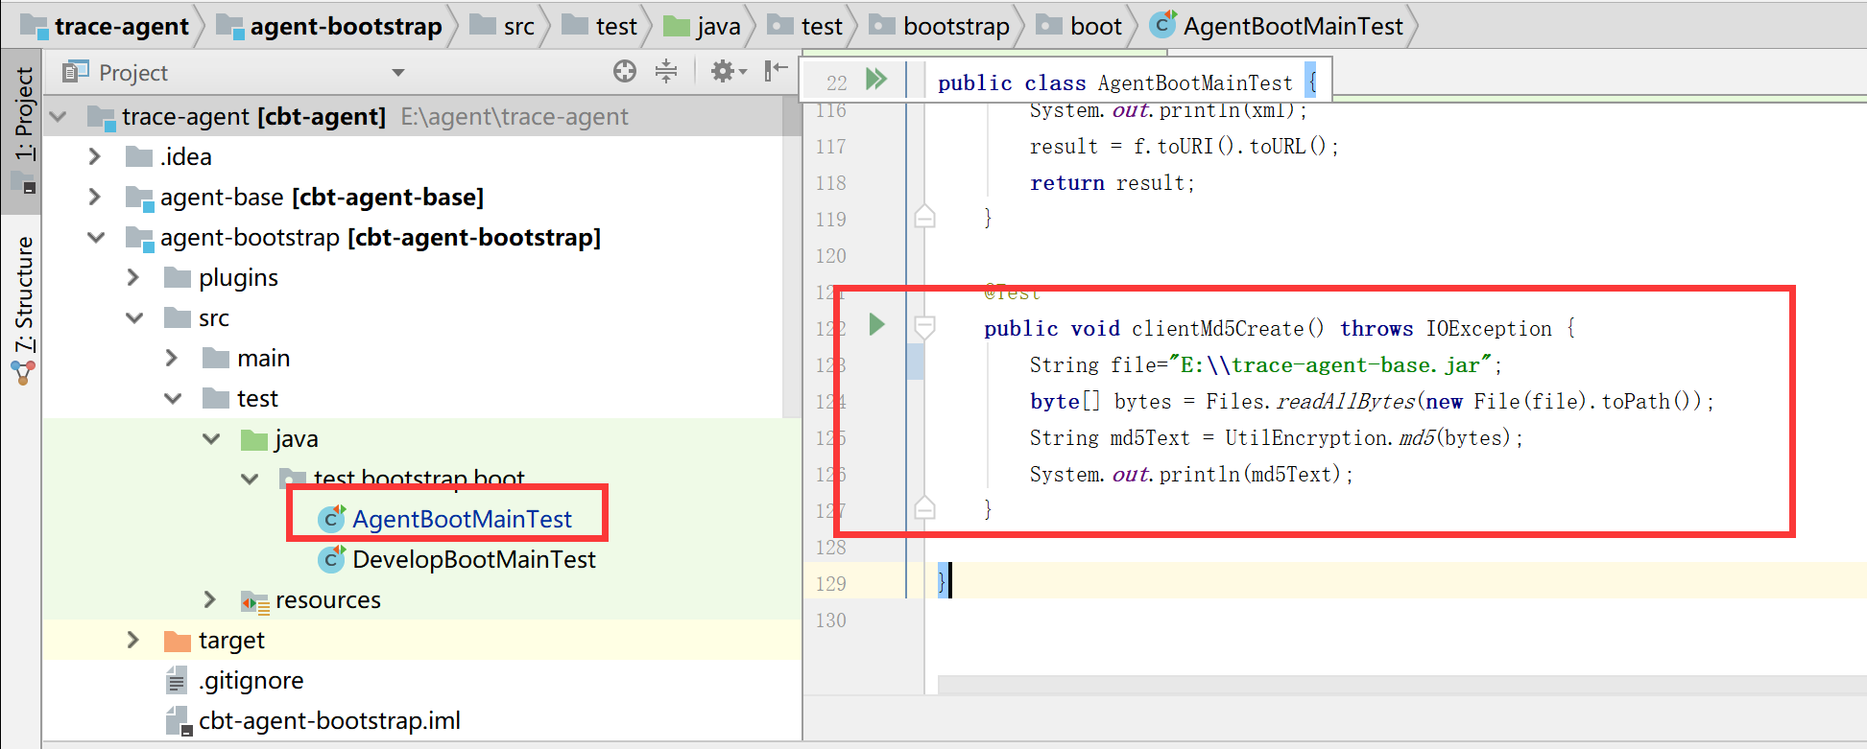Click the plugins folder icon
Image resolution: width=1867 pixels, height=749 pixels.
click(178, 278)
